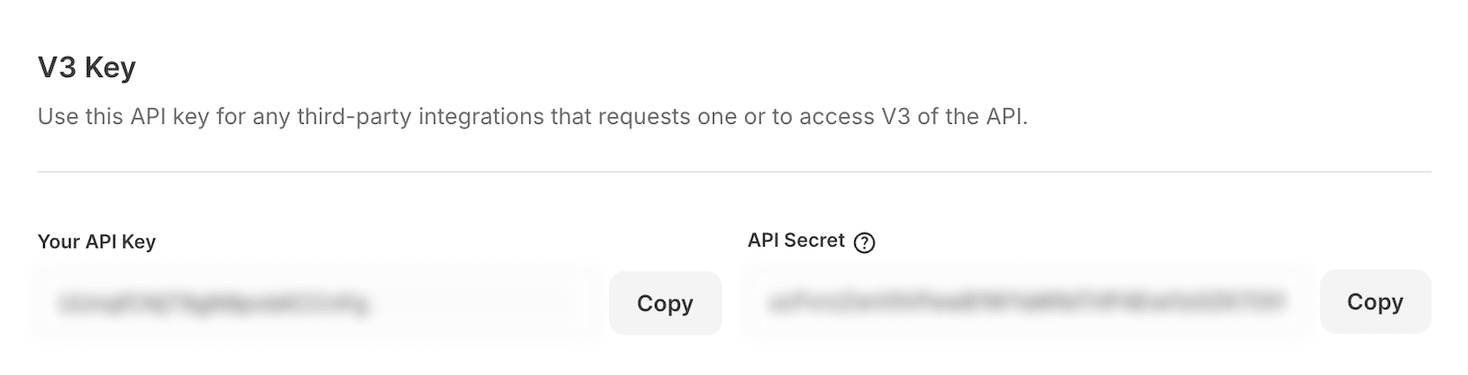The height and width of the screenshot is (375, 1468).
Task: Click the word "Key" in the heading
Action: click(115, 68)
